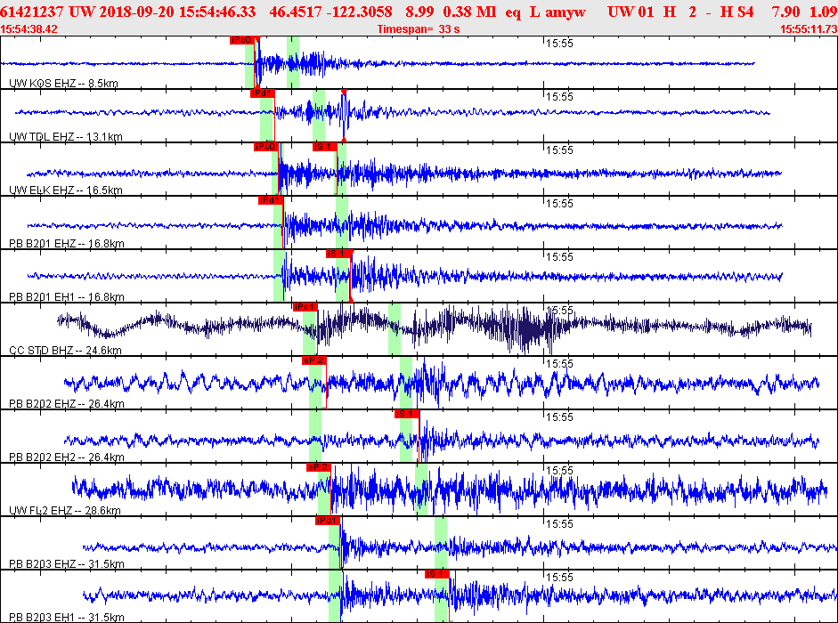Select station label 'PB B203 EH1 -- 31.5km'
Viewport: 838px width, 623px height.
click(x=67, y=618)
